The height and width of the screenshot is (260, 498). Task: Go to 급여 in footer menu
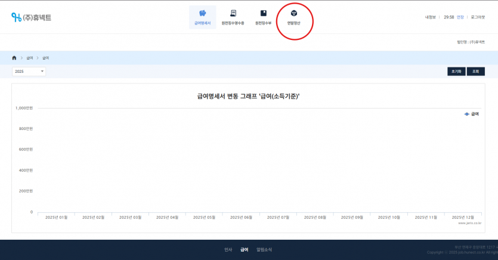(244, 250)
